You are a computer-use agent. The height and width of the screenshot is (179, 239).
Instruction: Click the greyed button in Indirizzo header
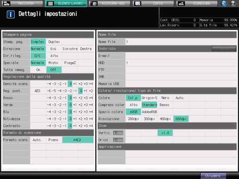pos(224,49)
